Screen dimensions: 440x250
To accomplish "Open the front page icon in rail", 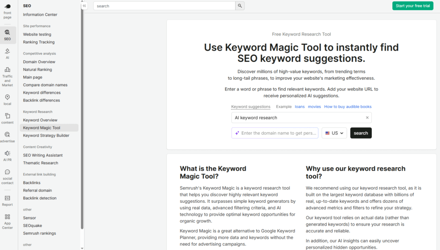I will coord(8,6).
